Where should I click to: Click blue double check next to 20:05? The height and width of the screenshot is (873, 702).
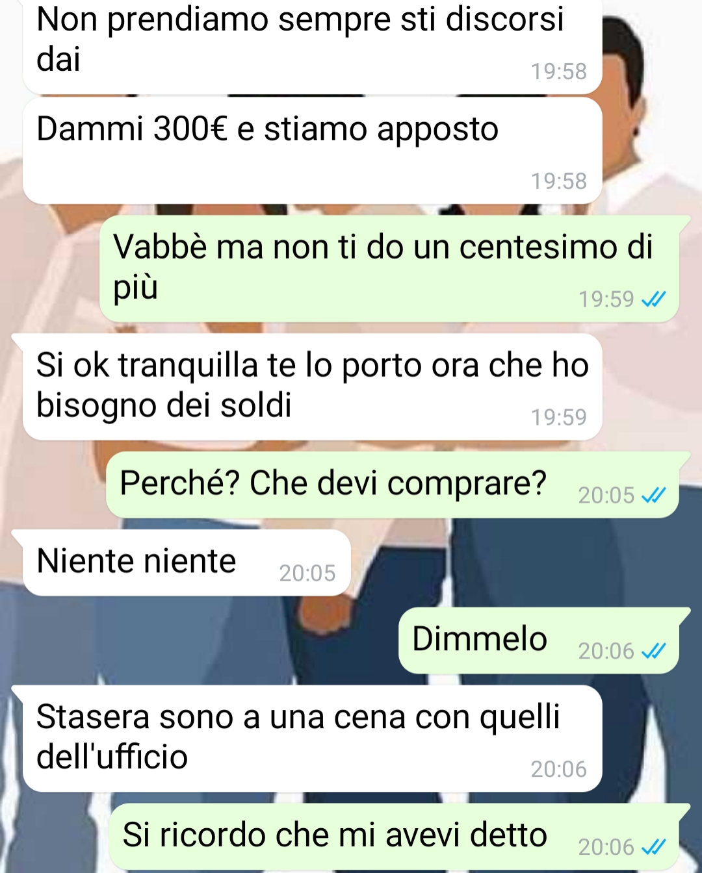pyautogui.click(x=653, y=496)
